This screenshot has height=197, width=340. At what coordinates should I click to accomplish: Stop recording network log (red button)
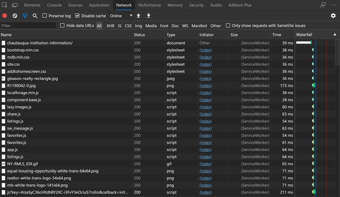click(x=4, y=16)
